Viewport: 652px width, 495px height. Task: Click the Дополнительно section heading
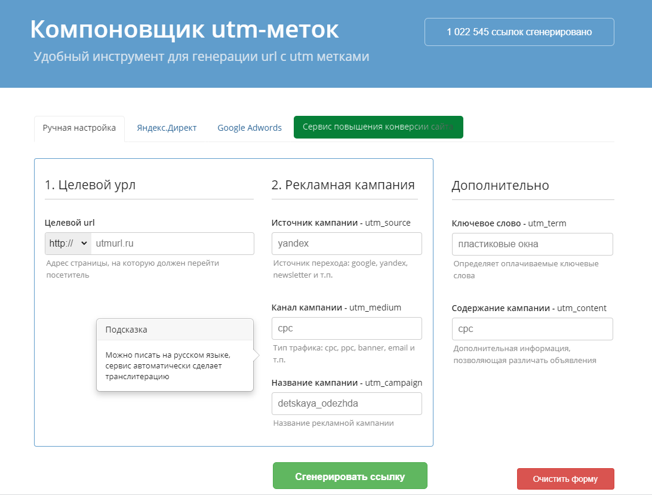pyautogui.click(x=500, y=186)
